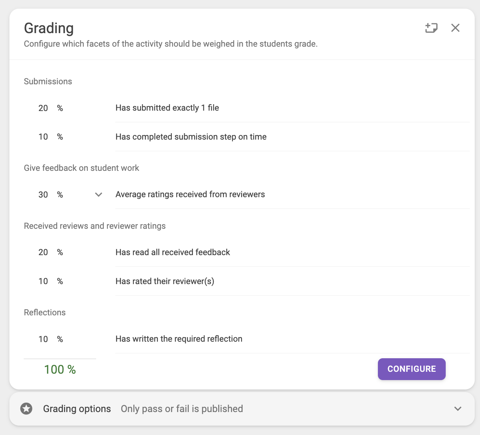Select 'Average ratings received from reviewers' row
The width and height of the screenshot is (480, 435).
click(x=190, y=195)
